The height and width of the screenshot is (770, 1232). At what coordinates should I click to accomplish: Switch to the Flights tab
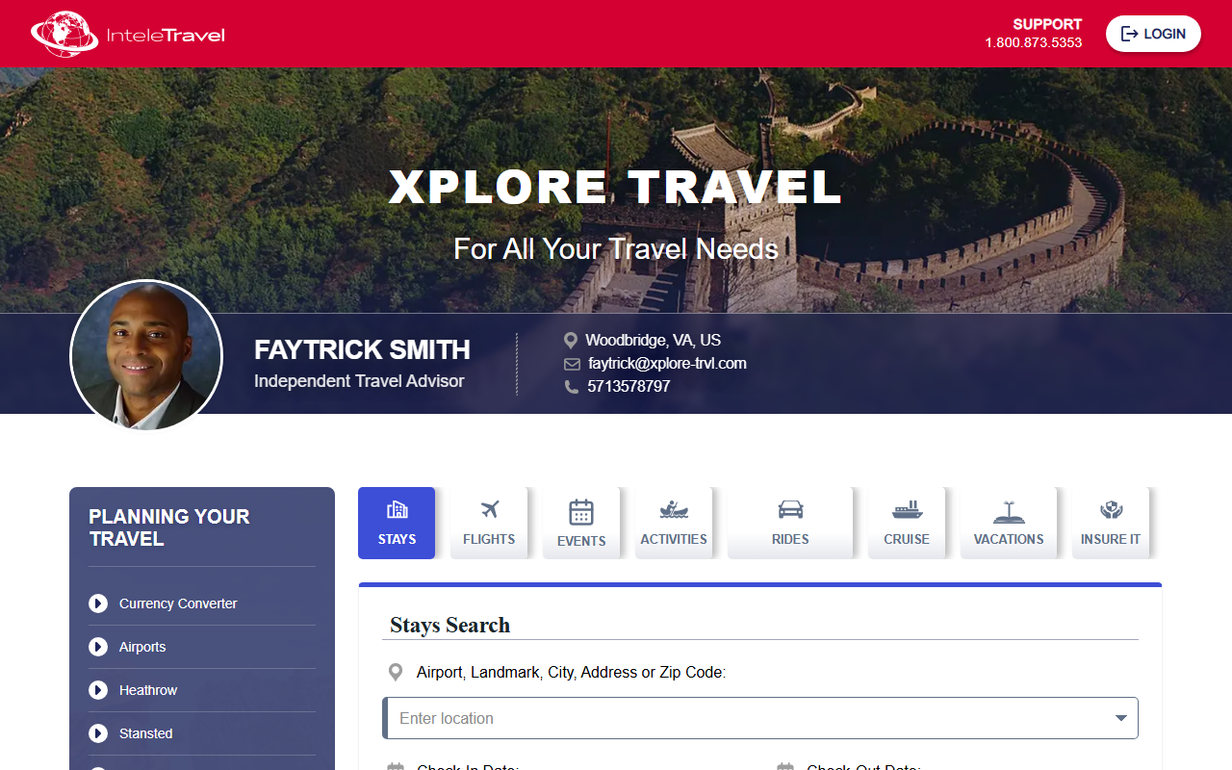(x=489, y=523)
